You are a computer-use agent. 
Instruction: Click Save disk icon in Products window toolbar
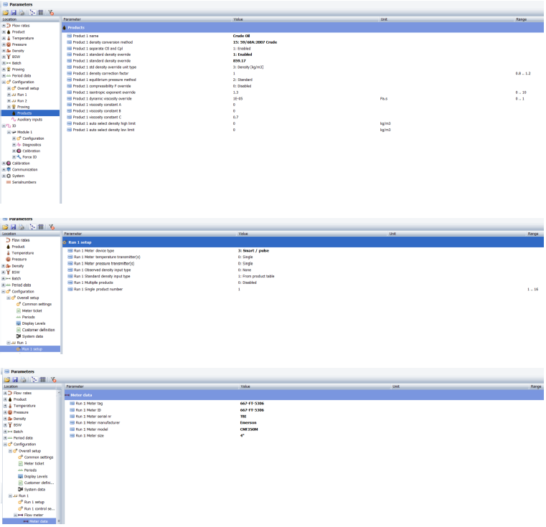tap(14, 12)
